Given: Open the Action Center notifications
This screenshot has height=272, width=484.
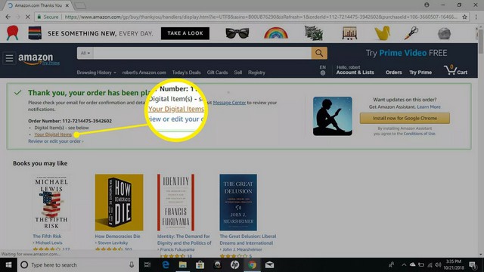Looking at the screenshot, I should click(x=472, y=265).
